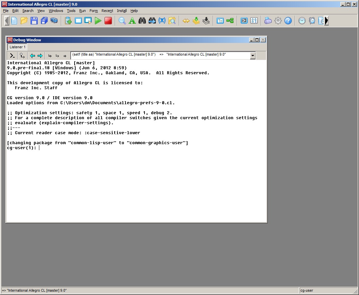Open file with the yellow folder icon
This screenshot has height=295, width=359.
[x=24, y=21]
